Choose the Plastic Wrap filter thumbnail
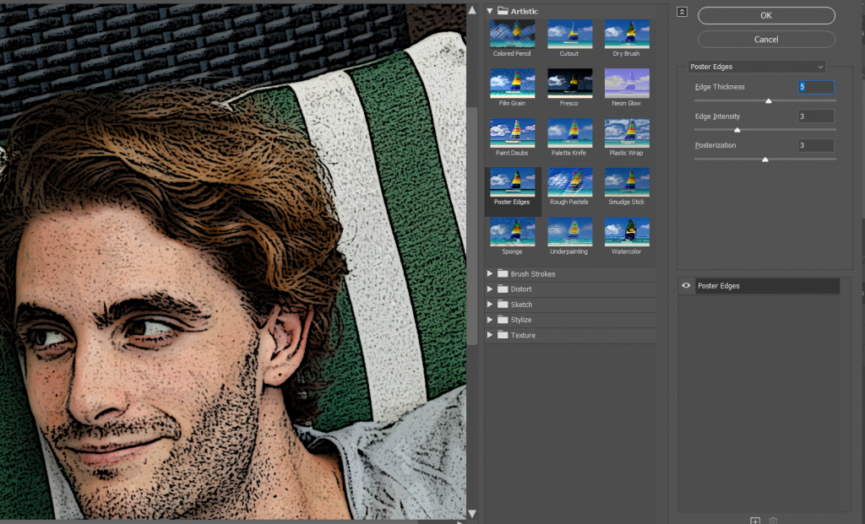865x524 pixels. coord(627,132)
